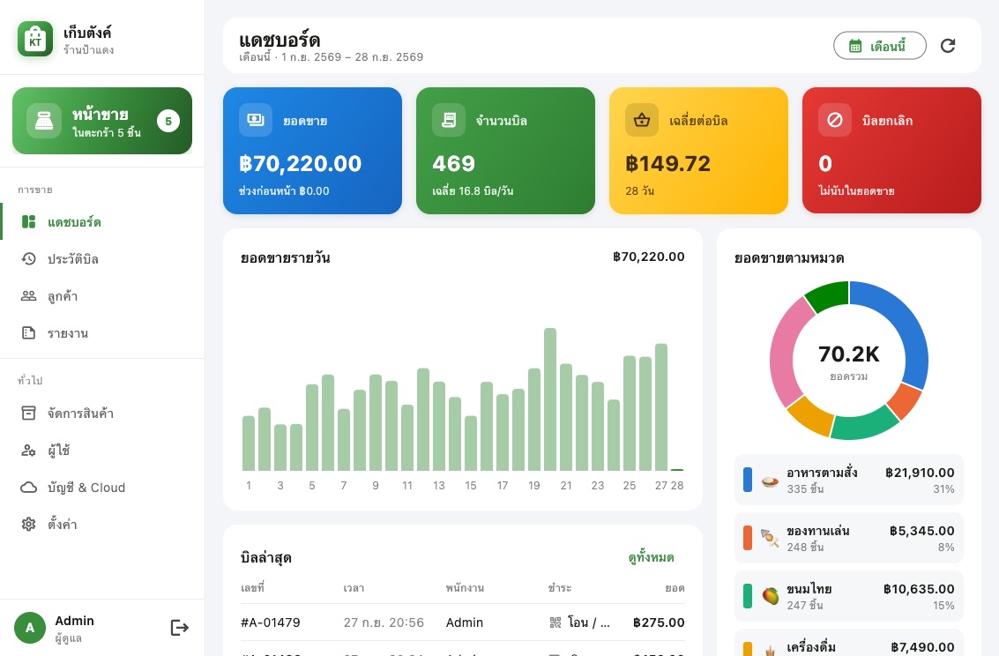
Task: Click the บิลยกเลิก cancel icon
Action: [835, 120]
